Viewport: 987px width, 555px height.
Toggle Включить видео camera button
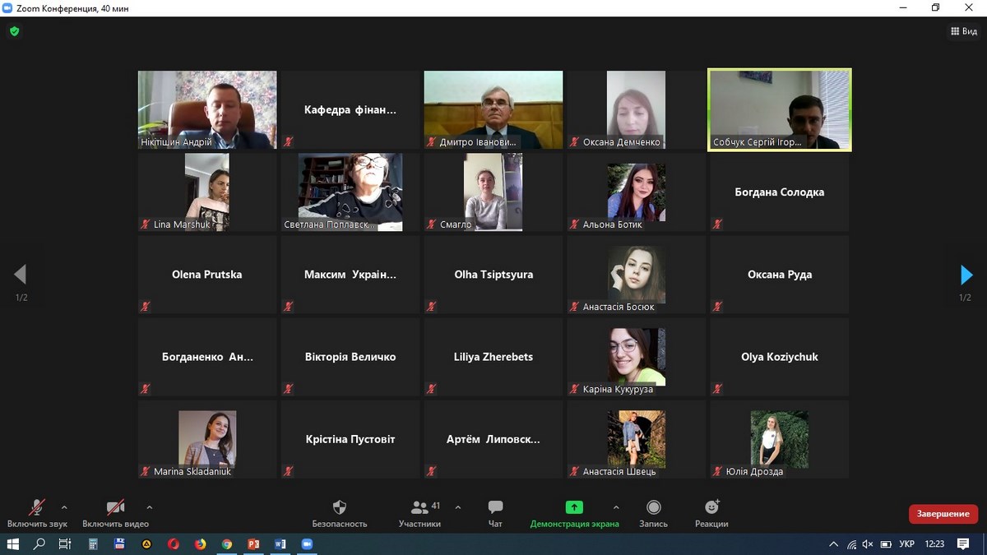coord(116,507)
